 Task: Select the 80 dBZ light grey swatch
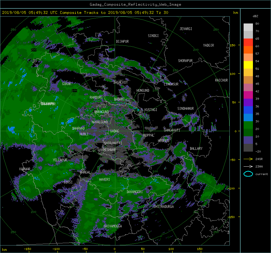click(248, 27)
